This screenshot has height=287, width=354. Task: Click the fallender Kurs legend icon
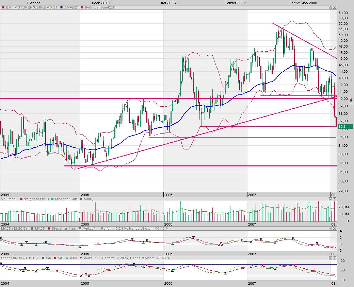[x=52, y=199]
